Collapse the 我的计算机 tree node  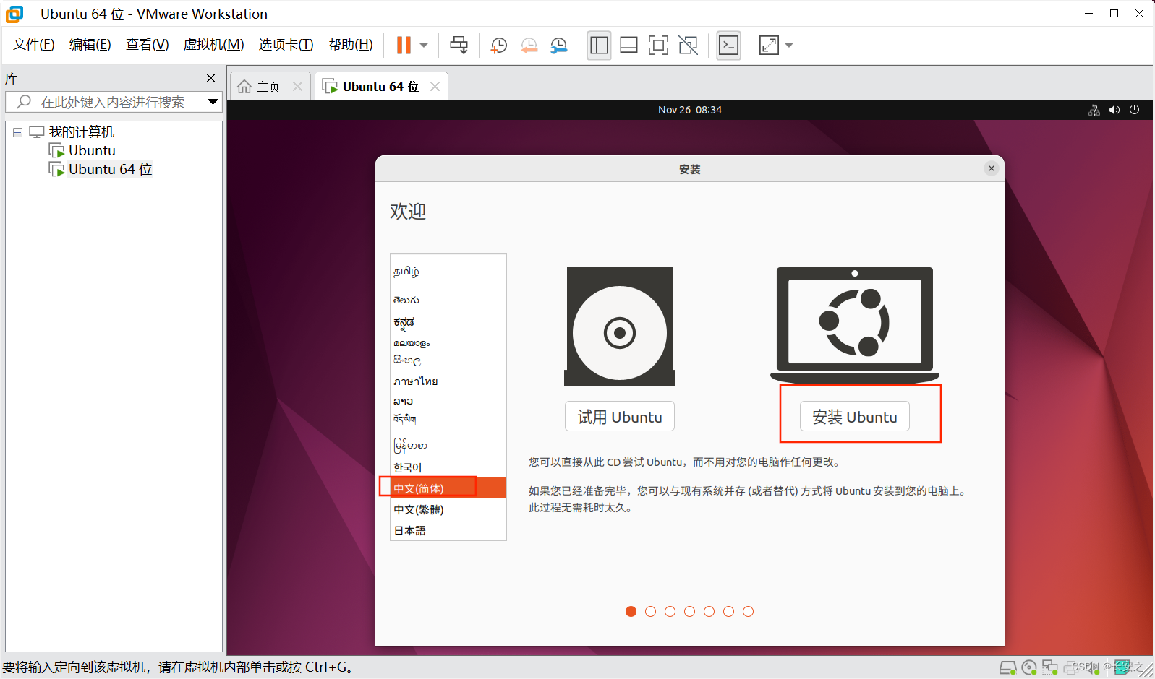click(17, 132)
